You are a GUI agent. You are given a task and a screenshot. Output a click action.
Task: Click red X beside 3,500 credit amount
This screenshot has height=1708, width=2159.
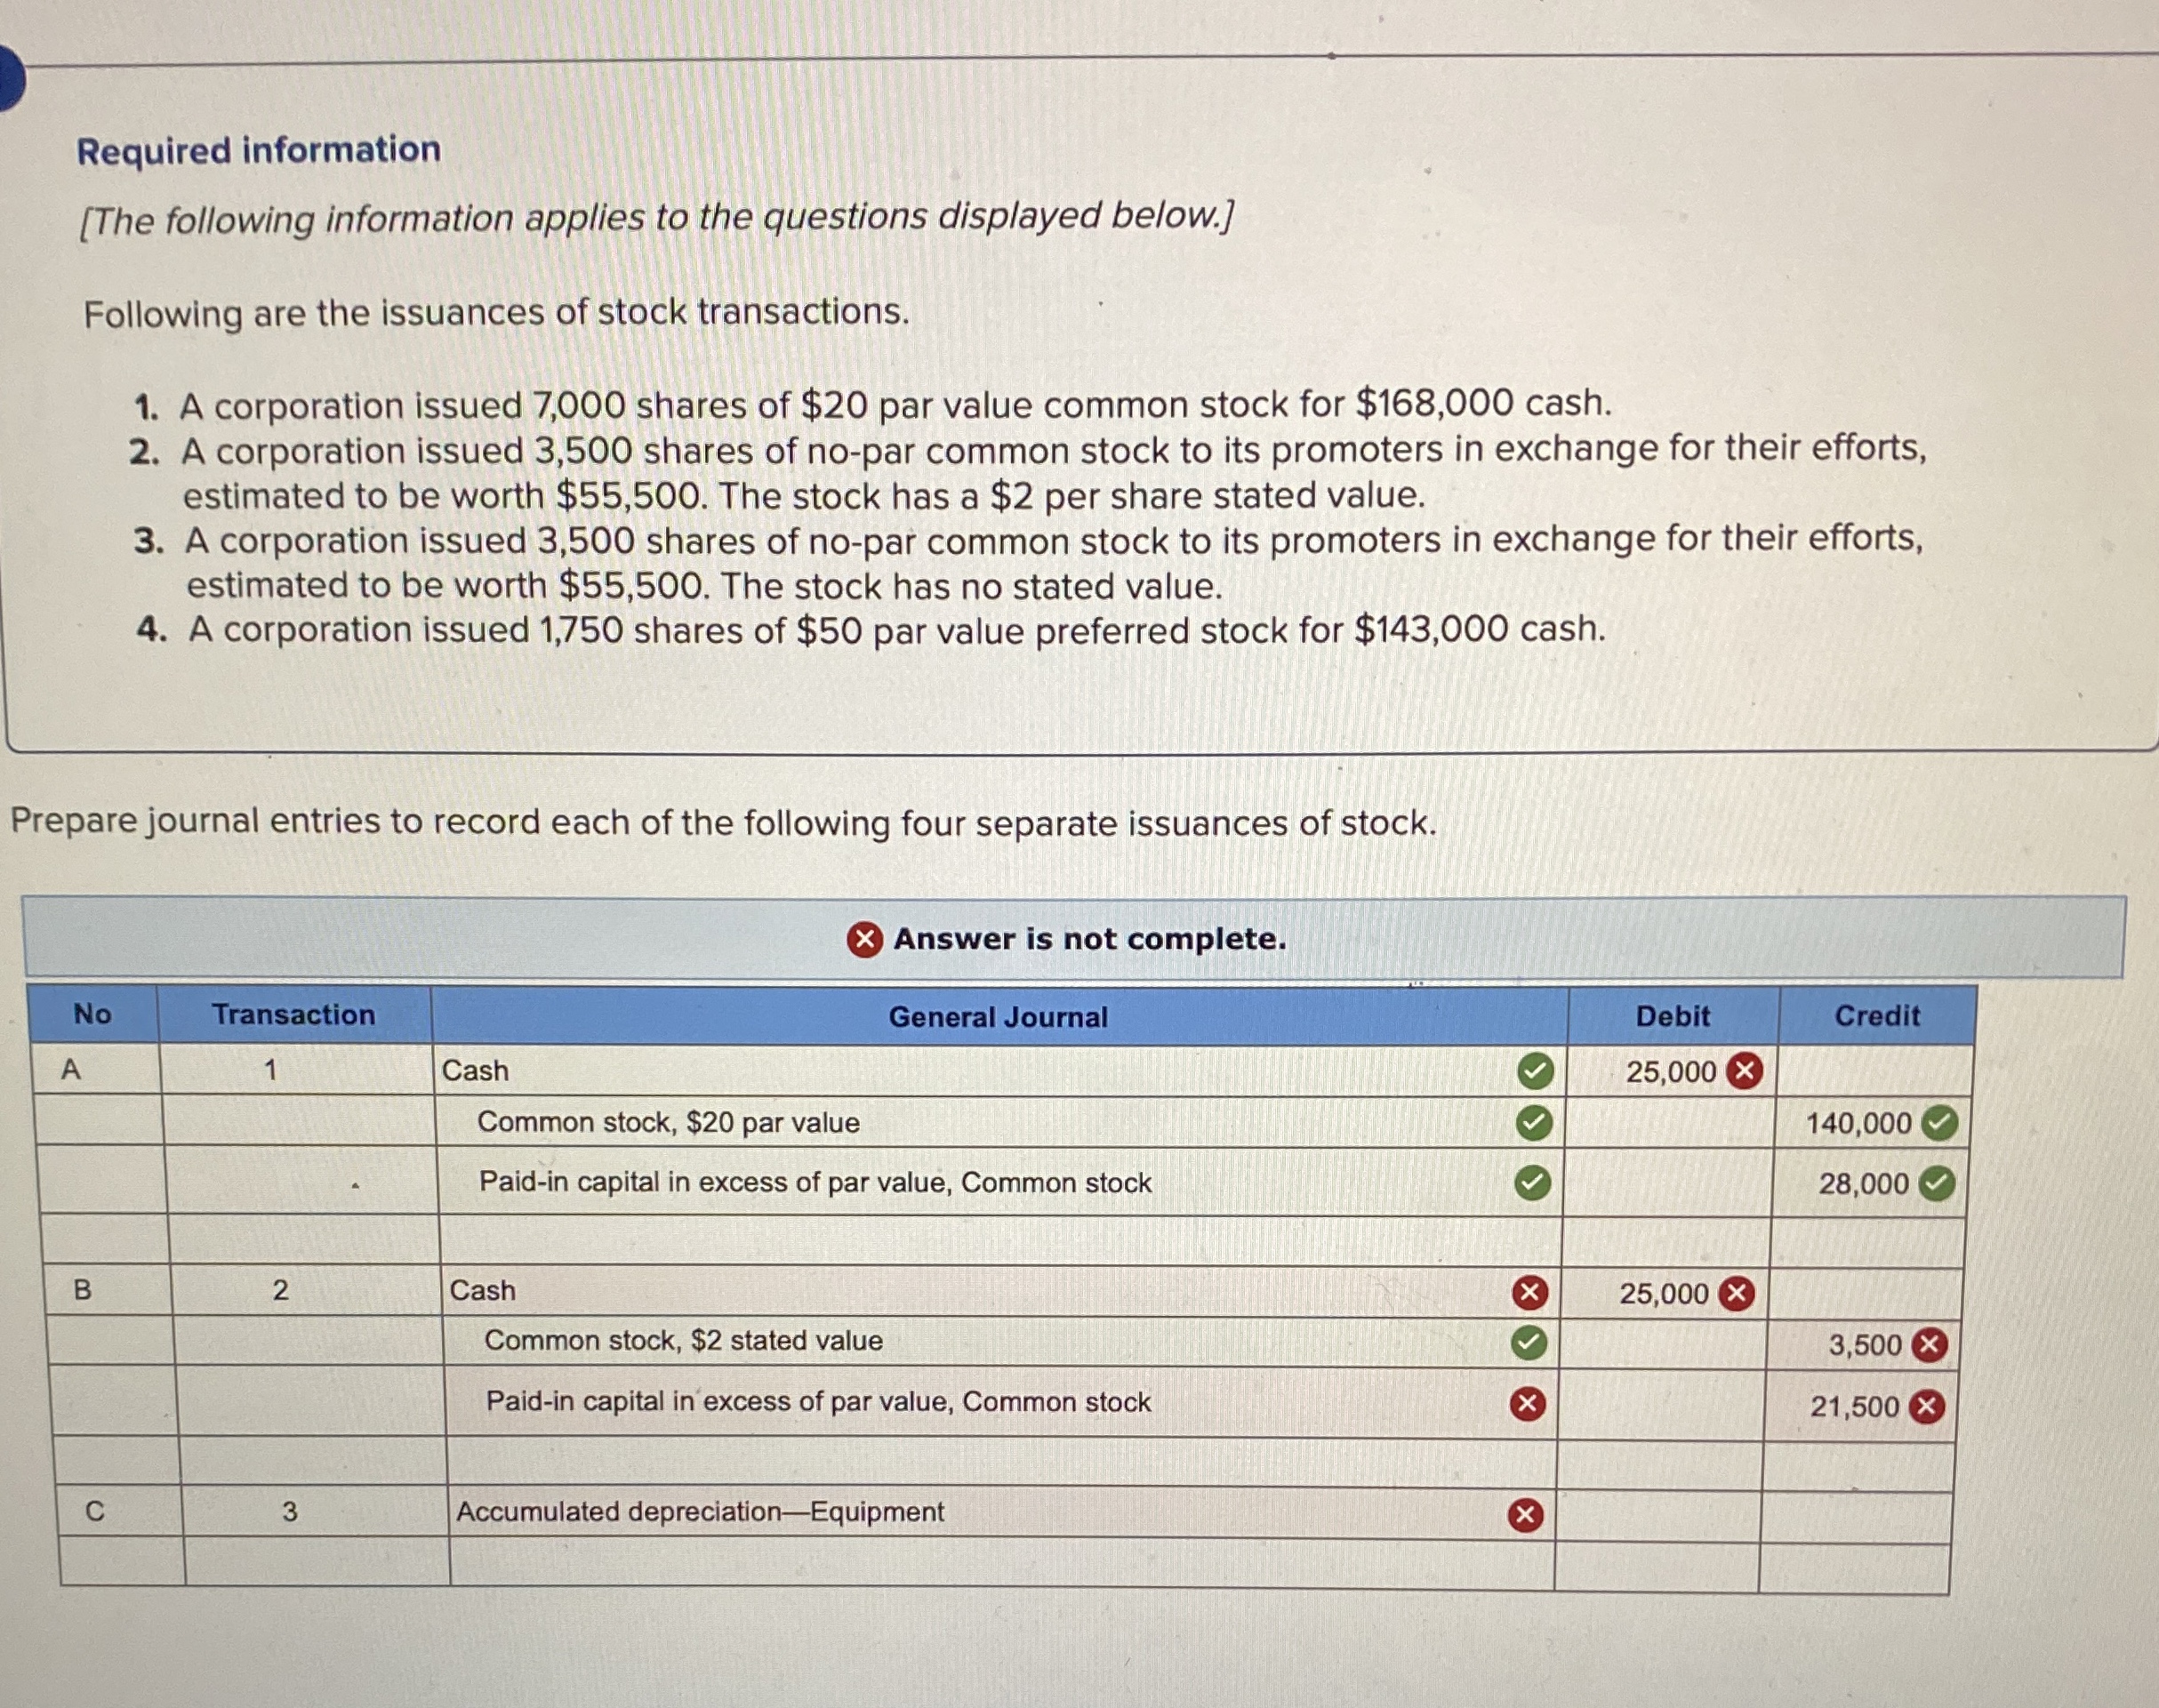1930,1345
